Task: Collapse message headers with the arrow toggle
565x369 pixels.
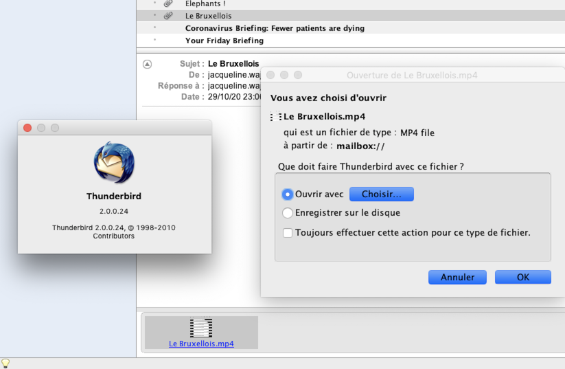Action: (x=147, y=64)
